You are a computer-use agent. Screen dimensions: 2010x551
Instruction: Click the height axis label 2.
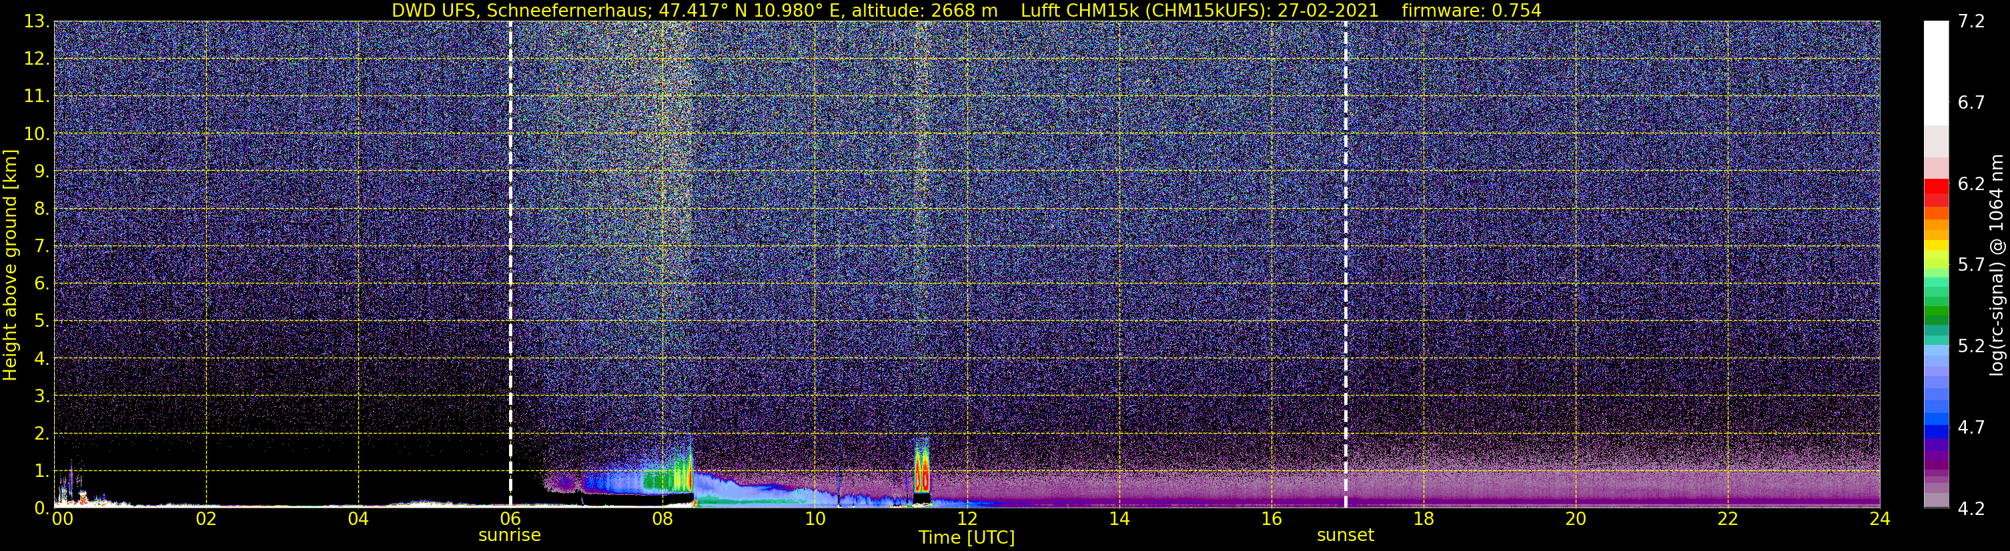click(x=41, y=434)
